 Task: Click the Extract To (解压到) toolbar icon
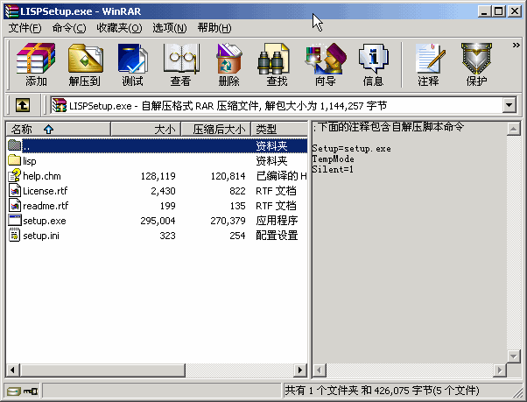click(x=85, y=64)
